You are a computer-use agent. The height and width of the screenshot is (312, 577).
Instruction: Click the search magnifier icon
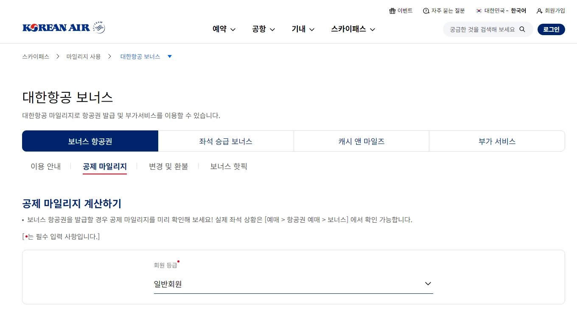[x=522, y=29]
